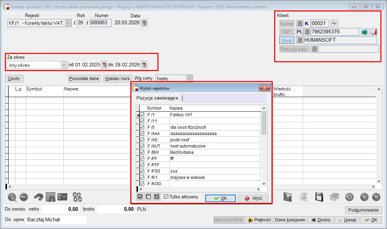Toggle the Tylko aktywny checkbox

(x=166, y=197)
